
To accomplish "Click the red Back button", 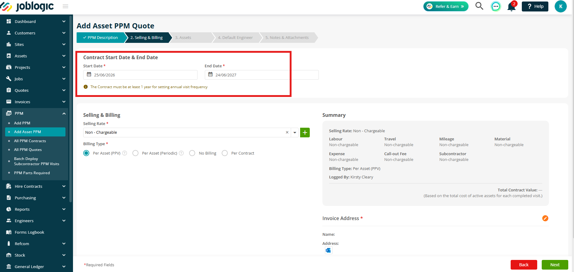I will click(x=524, y=265).
